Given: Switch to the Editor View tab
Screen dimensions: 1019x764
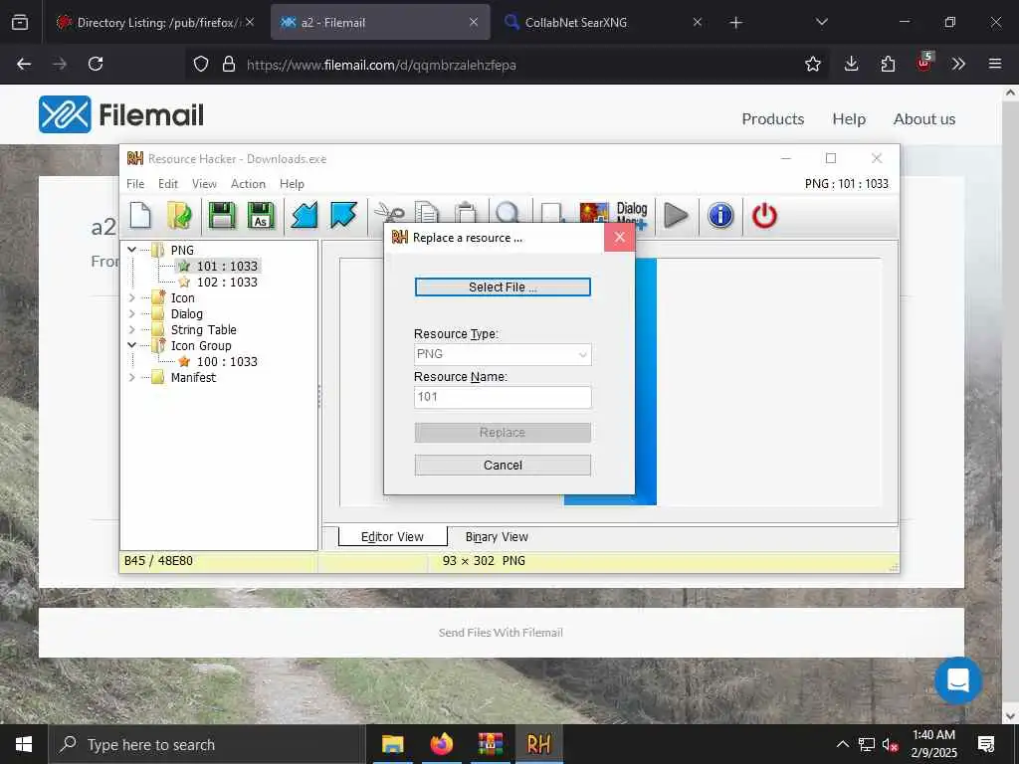Looking at the screenshot, I should pos(392,536).
